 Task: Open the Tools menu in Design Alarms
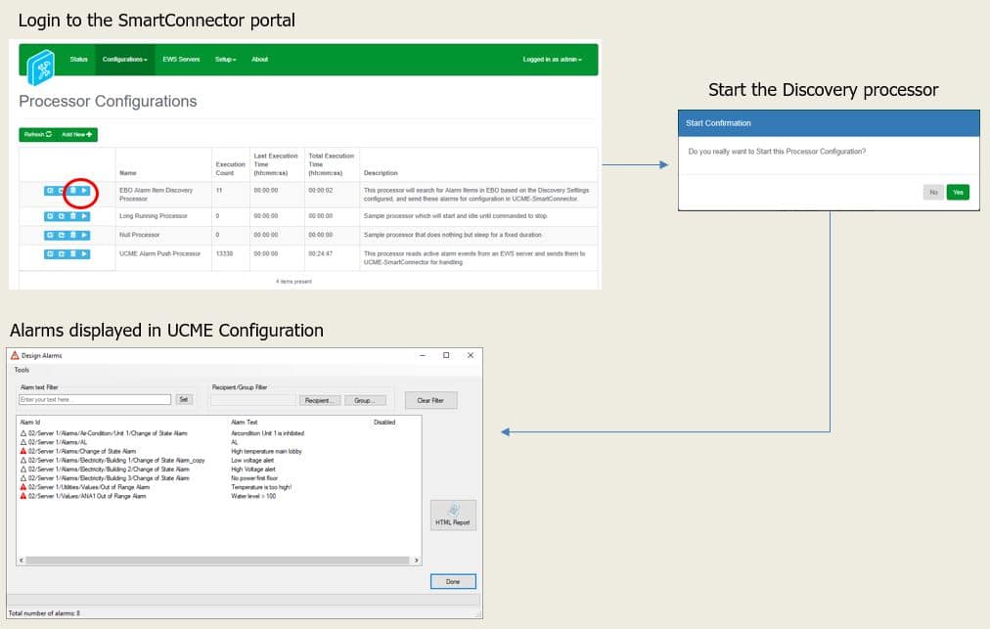(22, 370)
